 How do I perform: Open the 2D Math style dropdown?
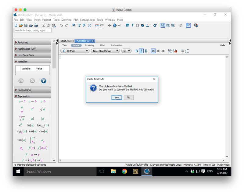[x=75, y=51]
